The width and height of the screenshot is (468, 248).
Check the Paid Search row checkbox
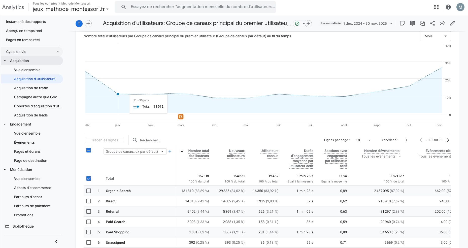(89, 222)
